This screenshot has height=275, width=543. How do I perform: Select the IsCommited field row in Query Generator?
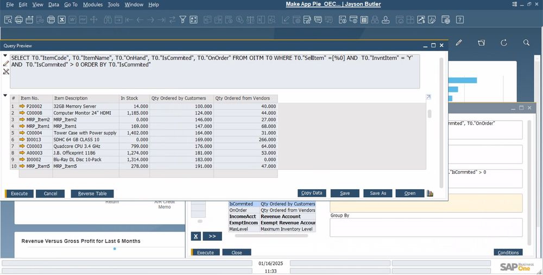pyautogui.click(x=272, y=204)
